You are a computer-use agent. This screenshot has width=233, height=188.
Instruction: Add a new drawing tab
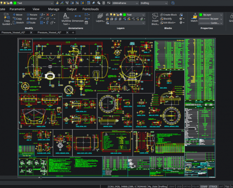pyautogui.click(x=73, y=32)
